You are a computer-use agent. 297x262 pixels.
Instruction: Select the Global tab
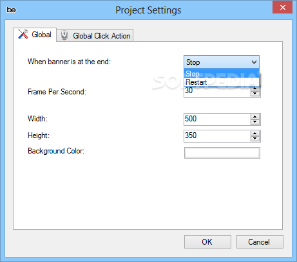35,35
